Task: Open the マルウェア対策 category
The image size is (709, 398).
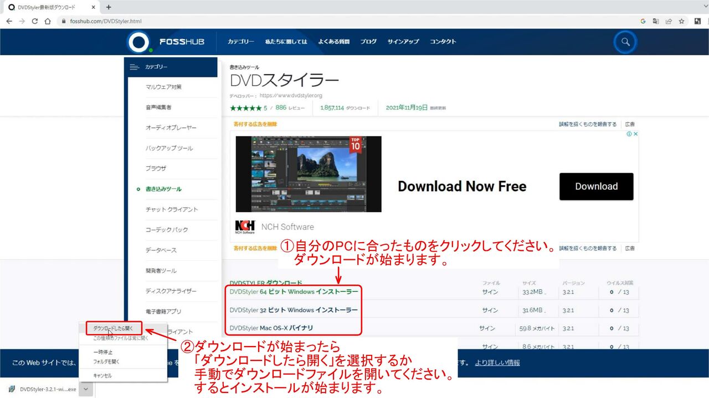Action: tap(163, 87)
